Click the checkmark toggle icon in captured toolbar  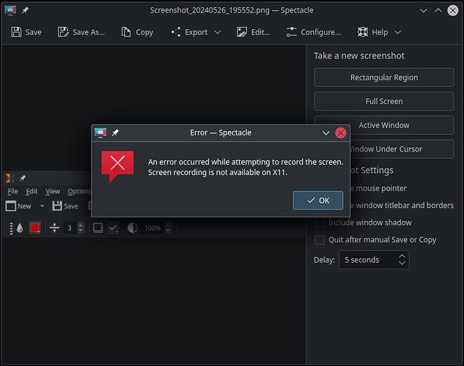[x=113, y=228]
